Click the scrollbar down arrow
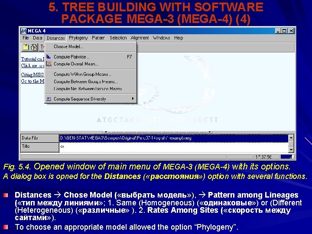This screenshot has width=312, height=234. pos(291,149)
